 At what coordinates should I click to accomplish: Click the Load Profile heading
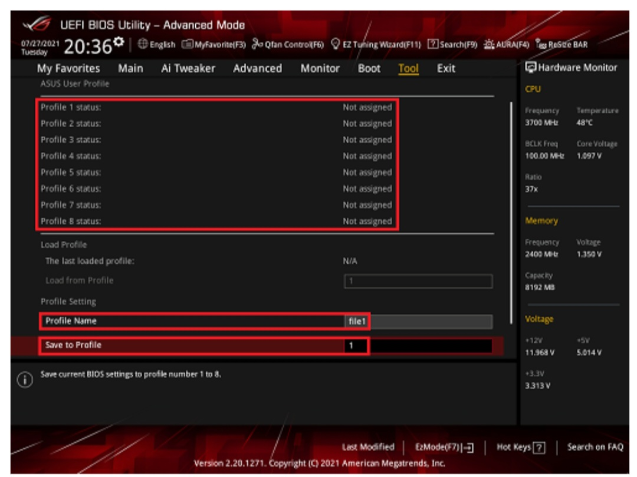coord(64,244)
